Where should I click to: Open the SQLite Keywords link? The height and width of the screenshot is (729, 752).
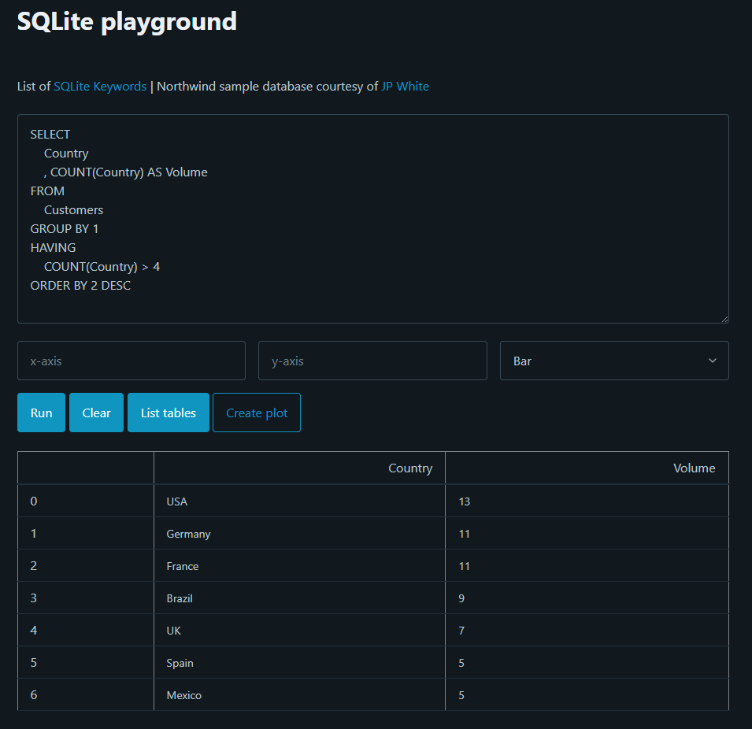pyautogui.click(x=99, y=86)
